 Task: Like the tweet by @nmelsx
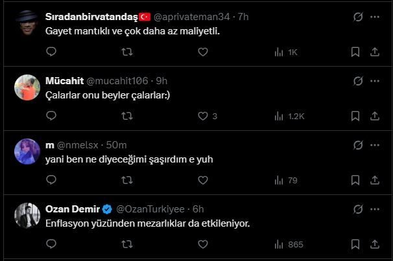click(203, 180)
